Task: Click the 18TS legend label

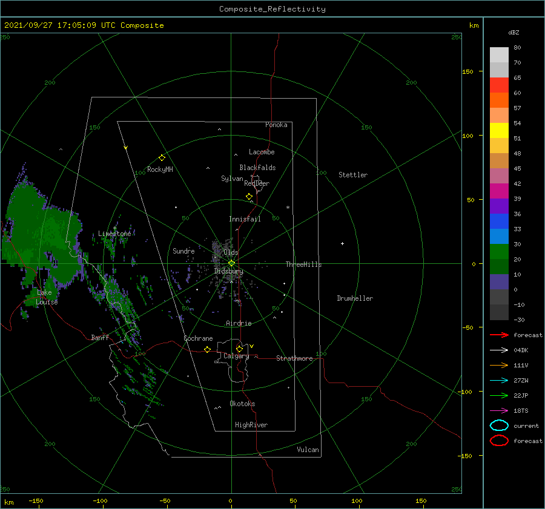Action: click(x=521, y=411)
